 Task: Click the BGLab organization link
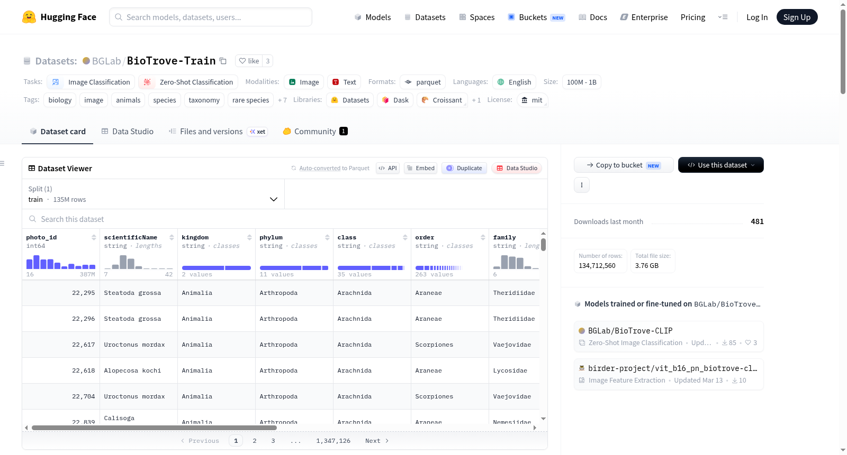tap(106, 61)
